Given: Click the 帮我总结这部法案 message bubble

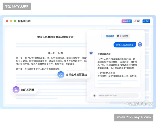Looking at the screenshot, I should click(125, 45).
